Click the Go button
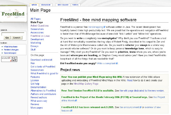171x115 pixels. click(7, 38)
